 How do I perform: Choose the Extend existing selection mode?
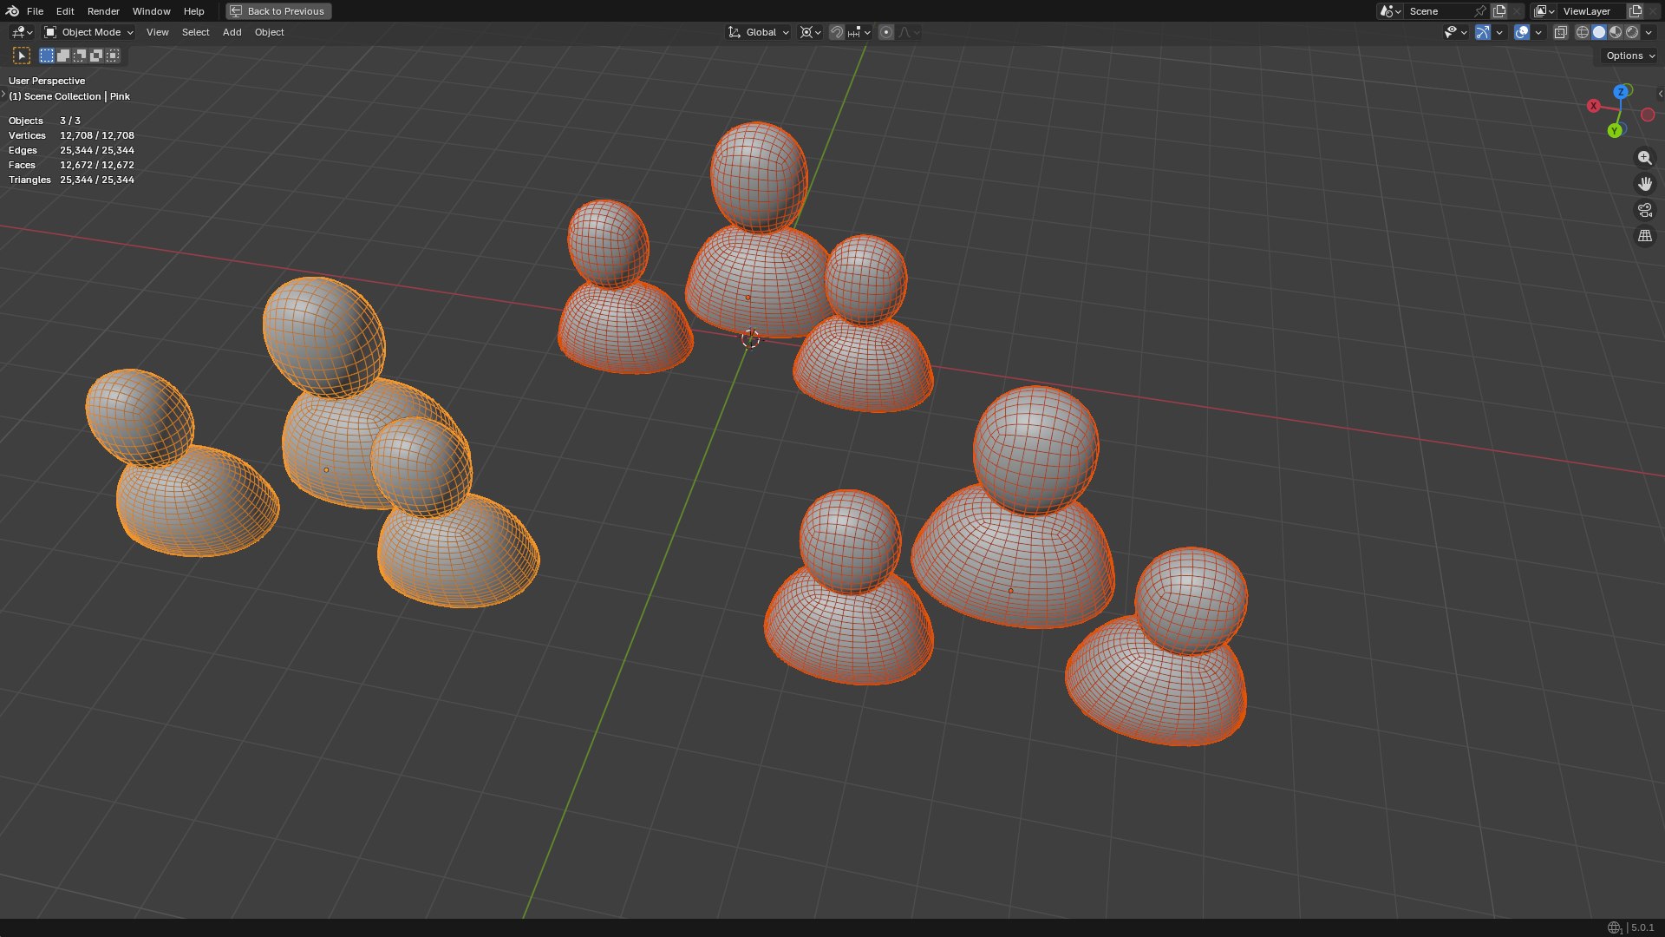click(63, 56)
